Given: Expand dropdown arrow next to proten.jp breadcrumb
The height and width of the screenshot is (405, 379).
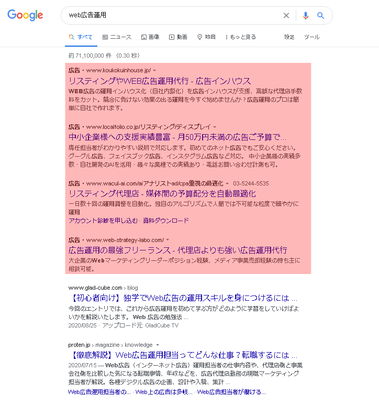Looking at the screenshot, I should (158, 345).
